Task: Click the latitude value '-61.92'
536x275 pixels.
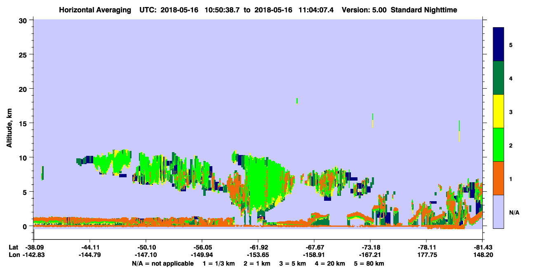Action: 258,247
